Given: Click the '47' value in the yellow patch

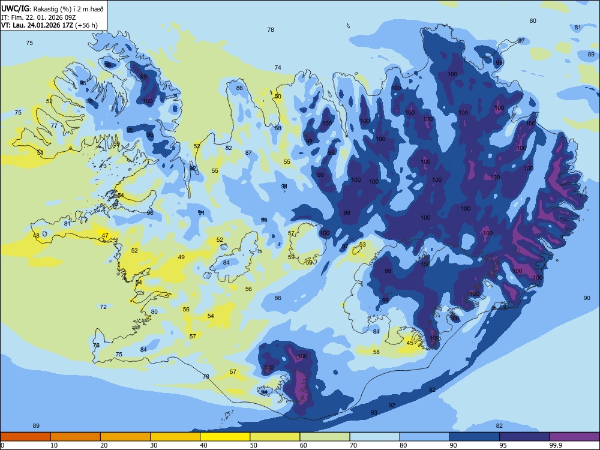Looking at the screenshot, I should pyautogui.click(x=105, y=235).
